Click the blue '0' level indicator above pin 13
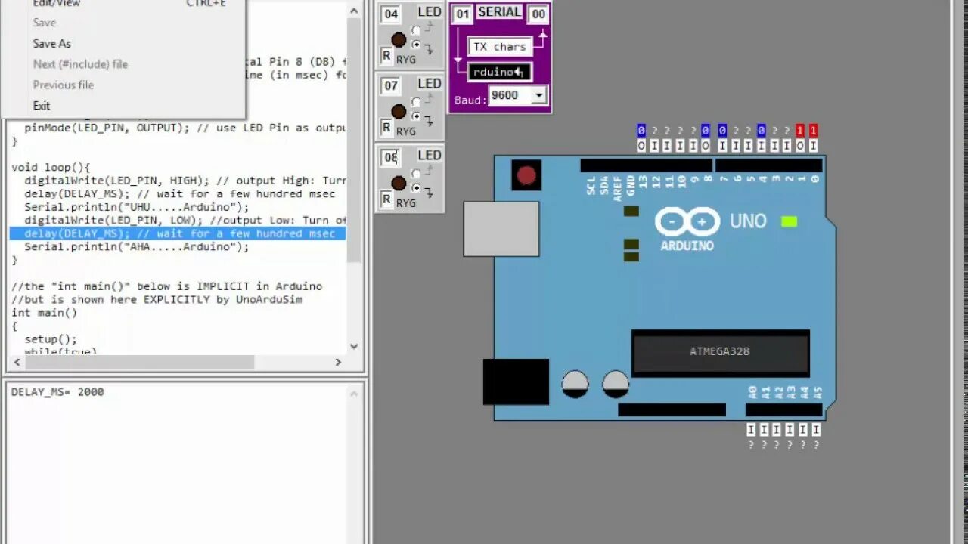 pyautogui.click(x=641, y=131)
